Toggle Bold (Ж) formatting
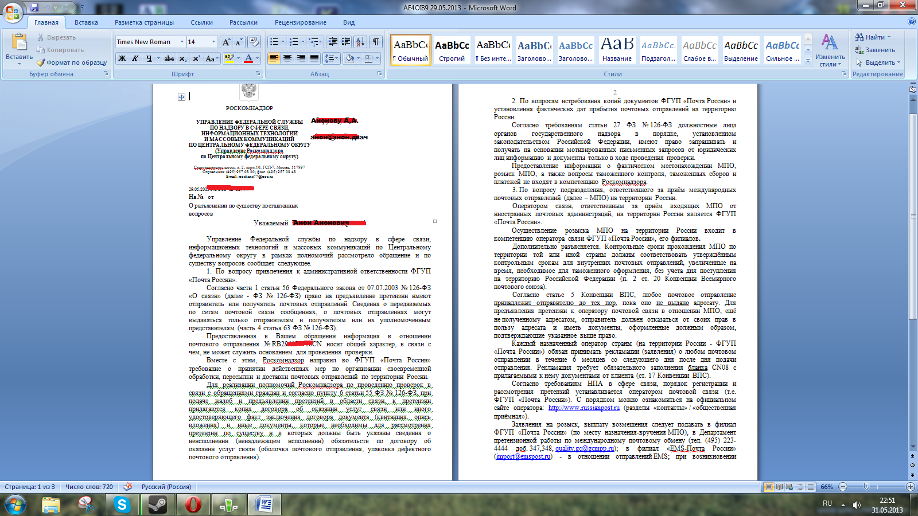The height and width of the screenshot is (516, 918). [x=122, y=58]
